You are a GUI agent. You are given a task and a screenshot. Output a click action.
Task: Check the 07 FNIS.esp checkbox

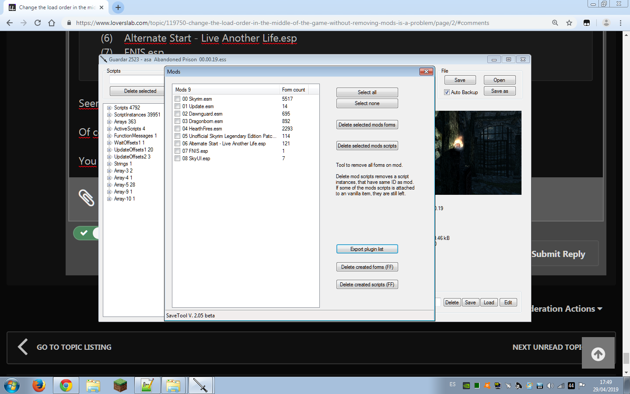pos(178,151)
